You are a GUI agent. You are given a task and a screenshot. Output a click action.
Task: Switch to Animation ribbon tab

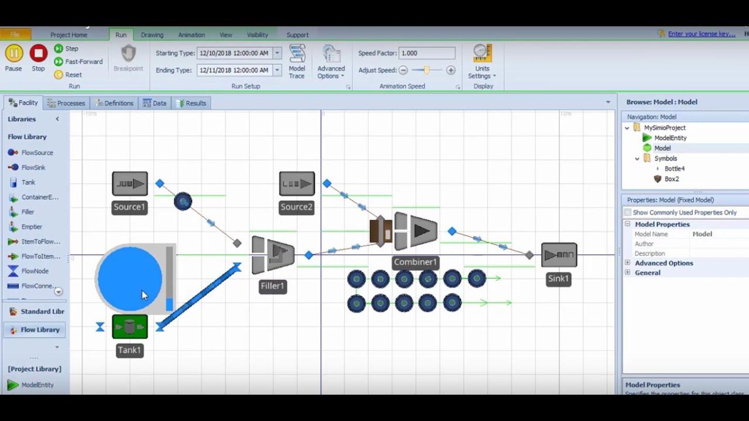(x=191, y=35)
